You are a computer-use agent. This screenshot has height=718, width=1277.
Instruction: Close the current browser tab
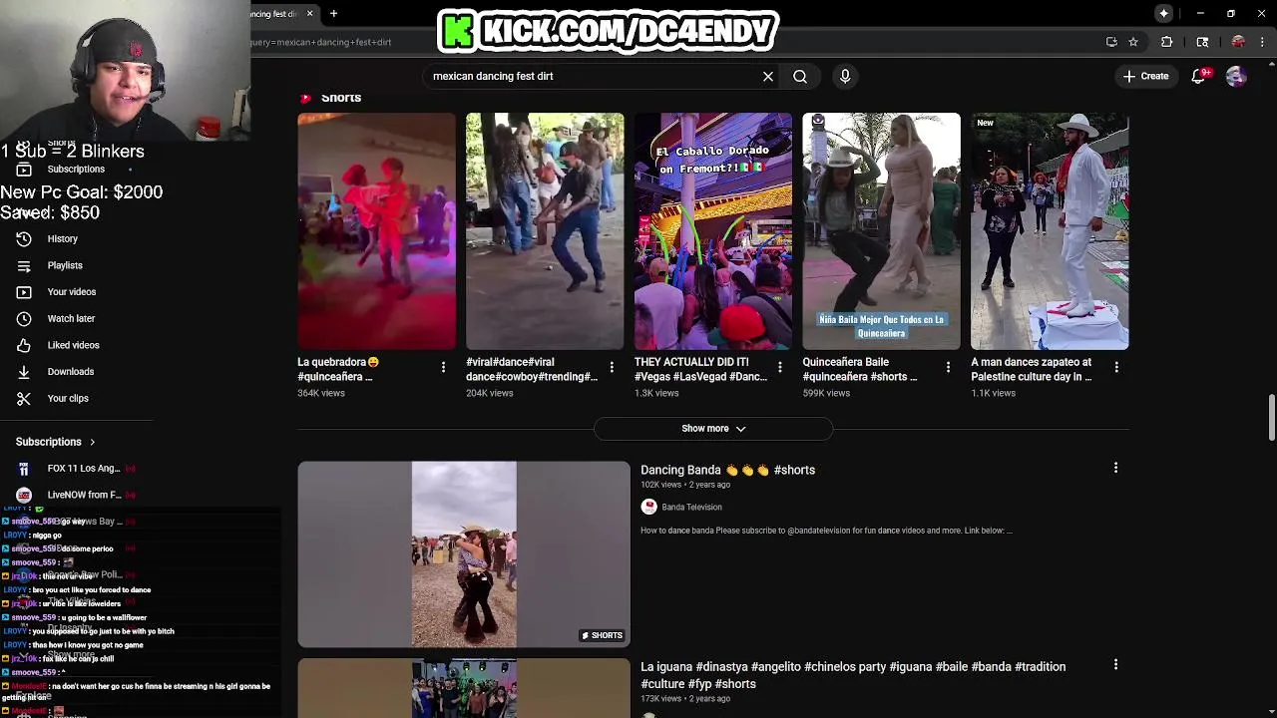(x=309, y=14)
